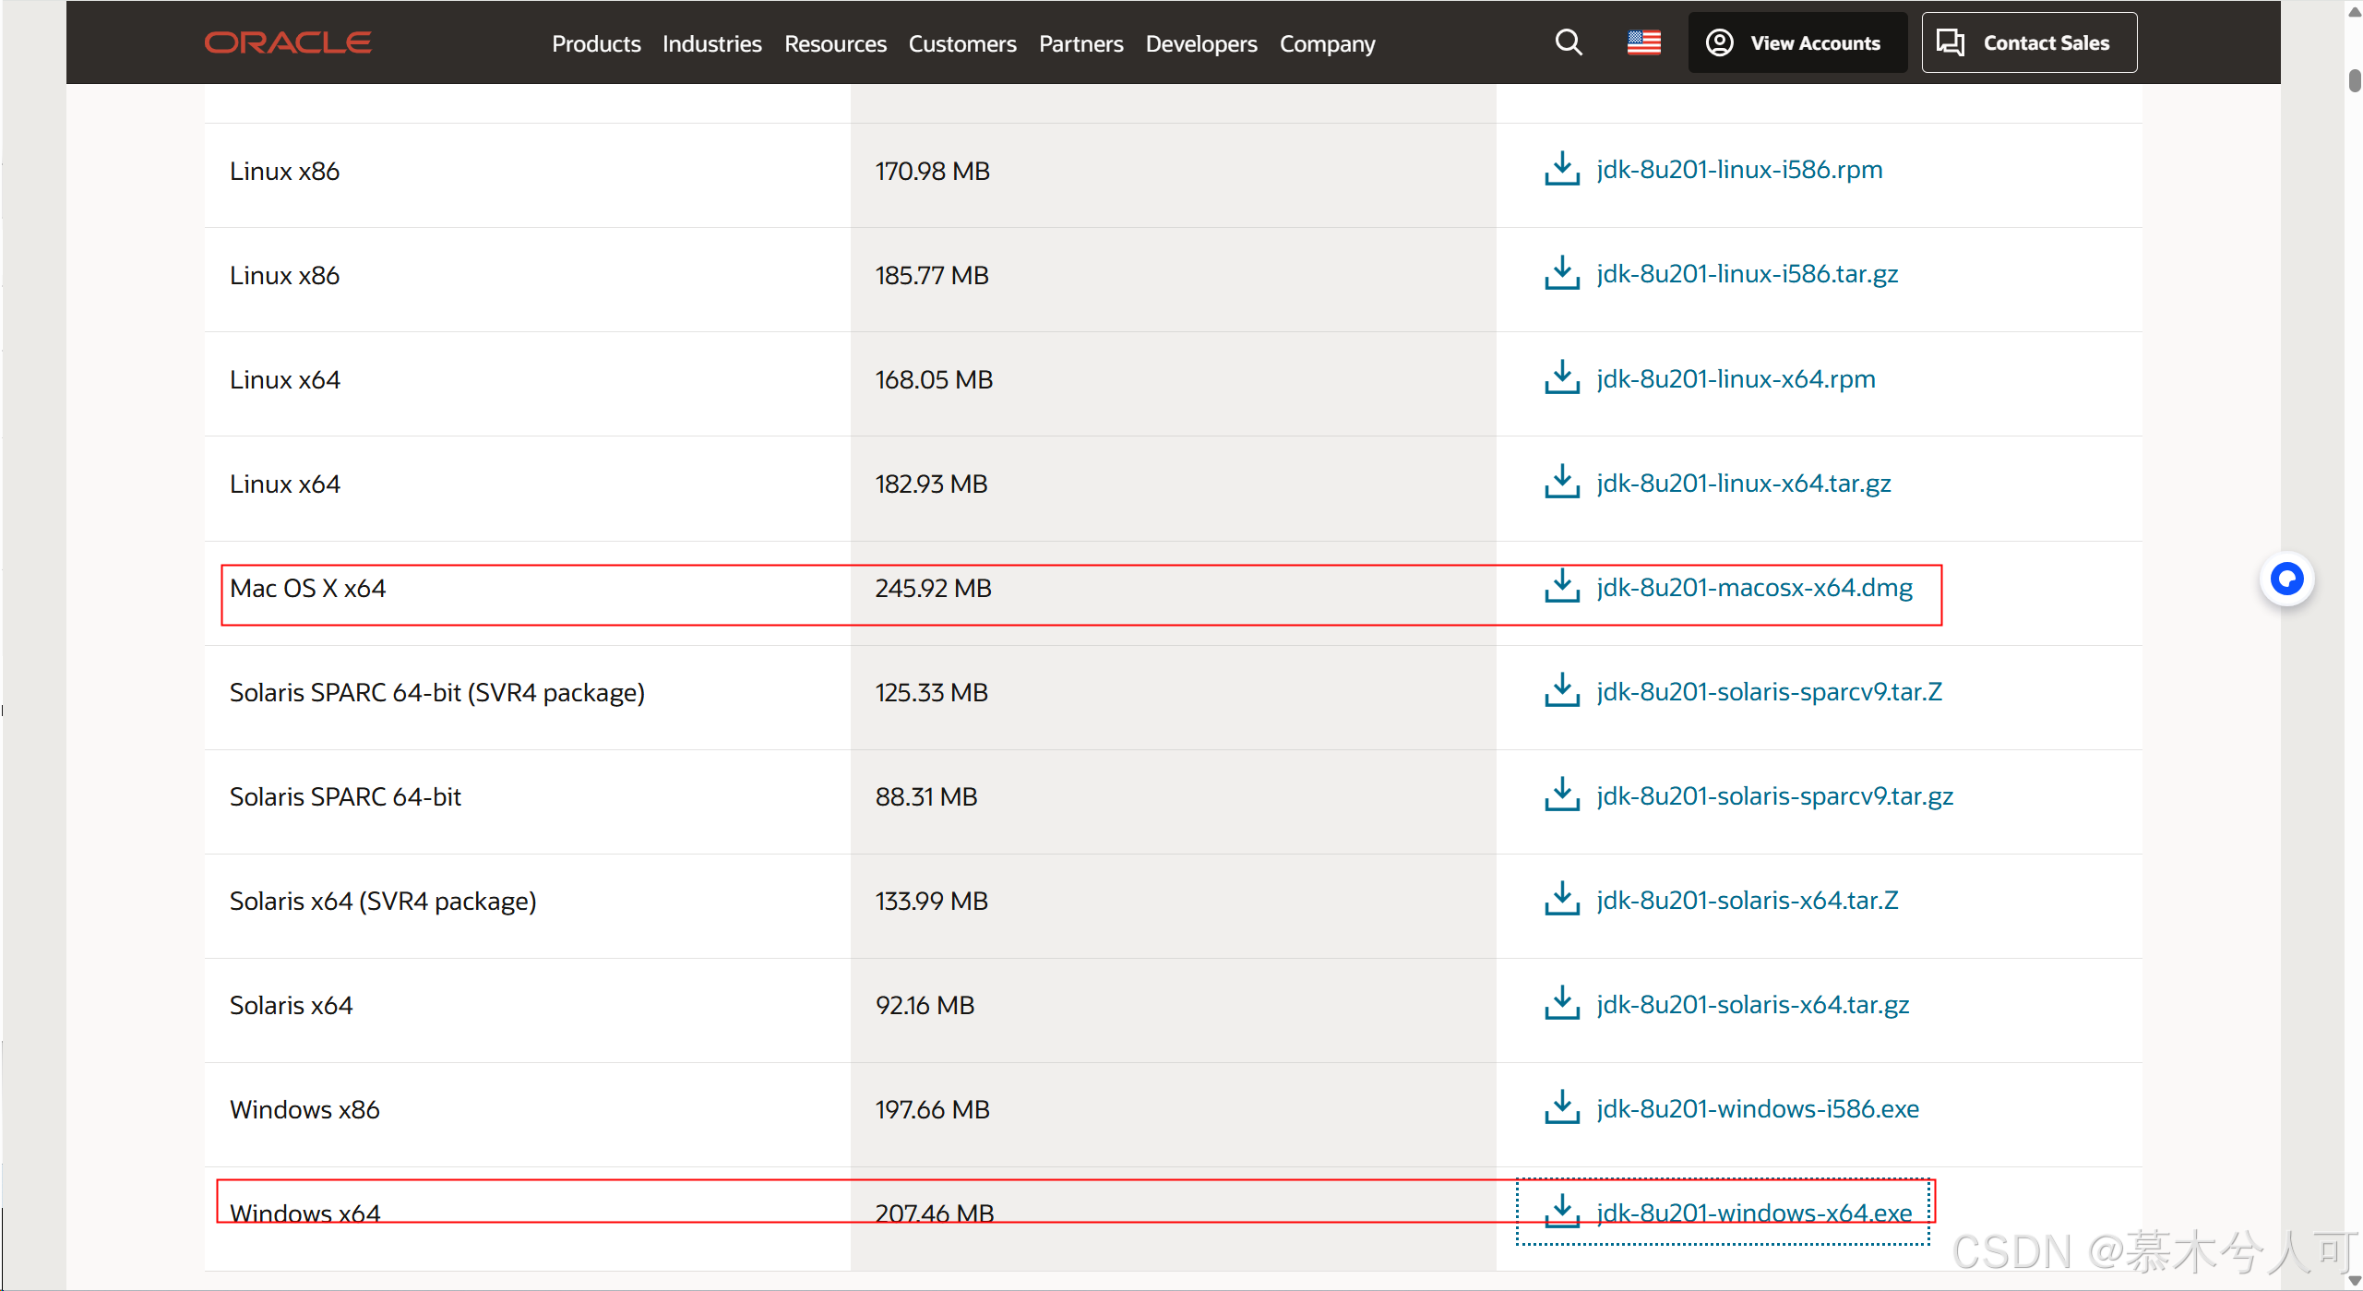
Task: Open the Customers menu
Action: (x=962, y=43)
